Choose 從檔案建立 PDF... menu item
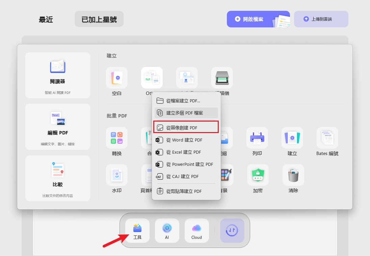 click(x=186, y=101)
